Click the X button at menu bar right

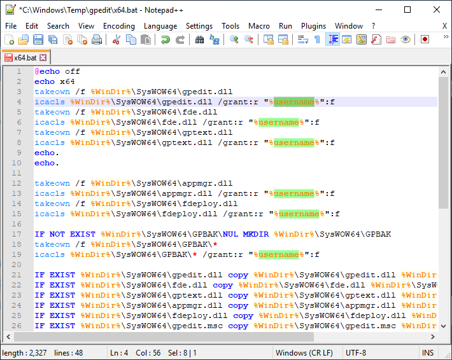[444, 26]
